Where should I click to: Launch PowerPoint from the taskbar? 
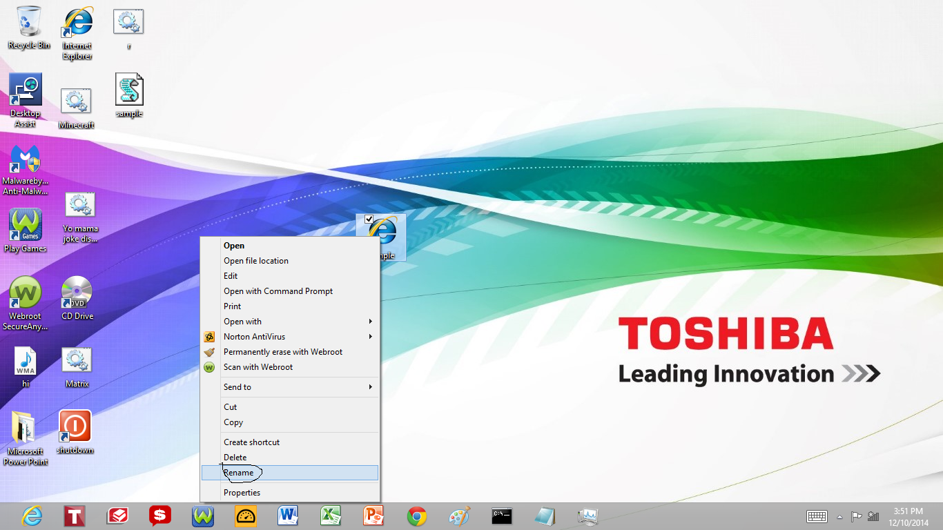pos(373,516)
